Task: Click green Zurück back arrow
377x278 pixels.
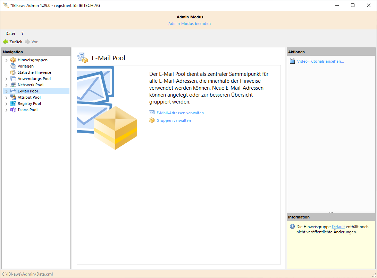Action: (6, 42)
